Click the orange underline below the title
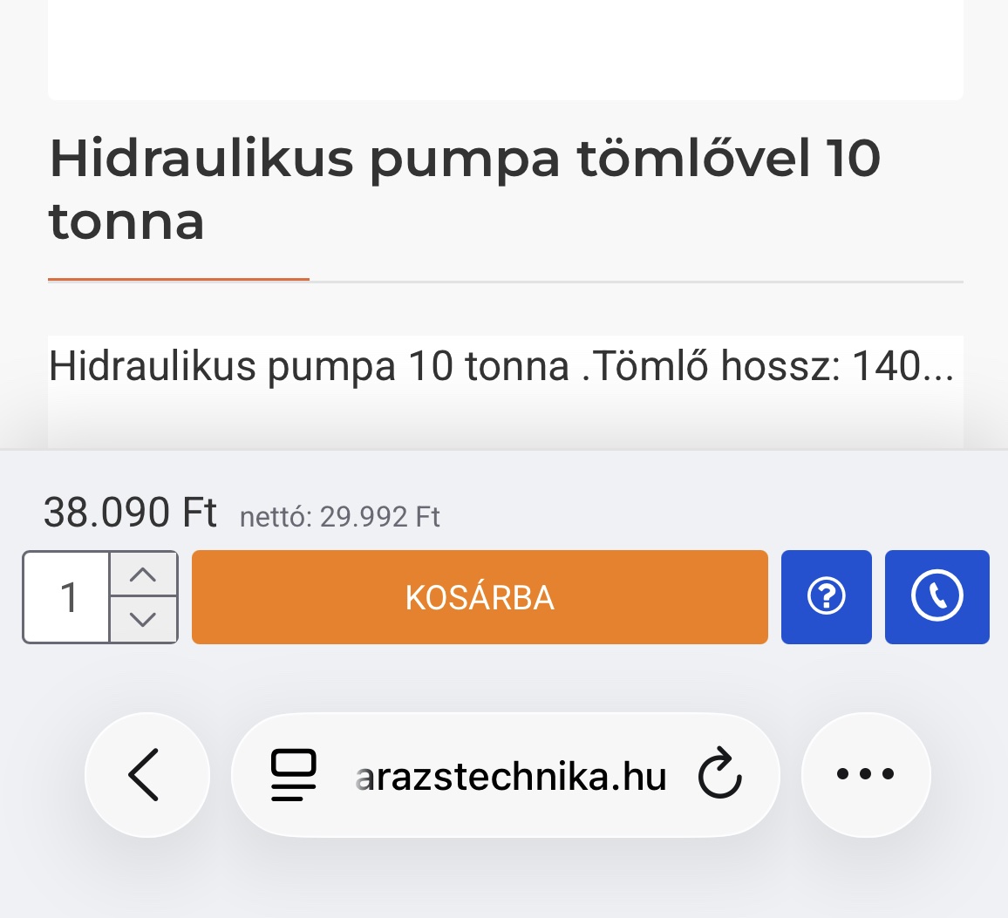1008x918 pixels. pos(178,279)
